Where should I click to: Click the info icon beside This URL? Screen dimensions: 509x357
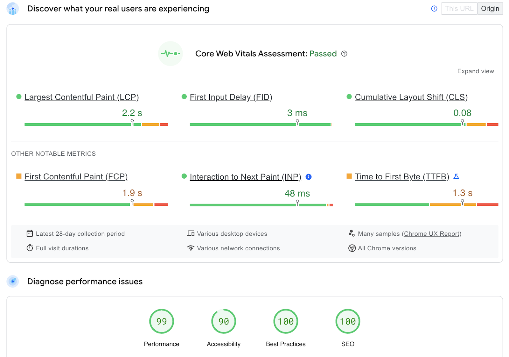(434, 9)
